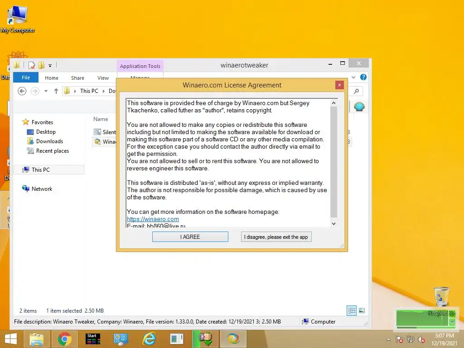Viewport: 464px width, 348px height.
Task: Open the Start menu tile app on taskbar
Action: coord(92,339)
